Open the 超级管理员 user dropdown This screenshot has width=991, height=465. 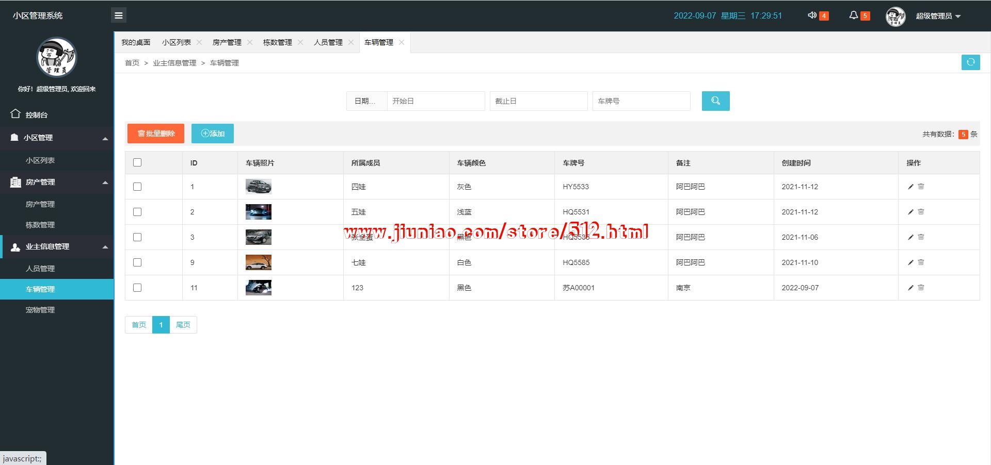tap(938, 16)
